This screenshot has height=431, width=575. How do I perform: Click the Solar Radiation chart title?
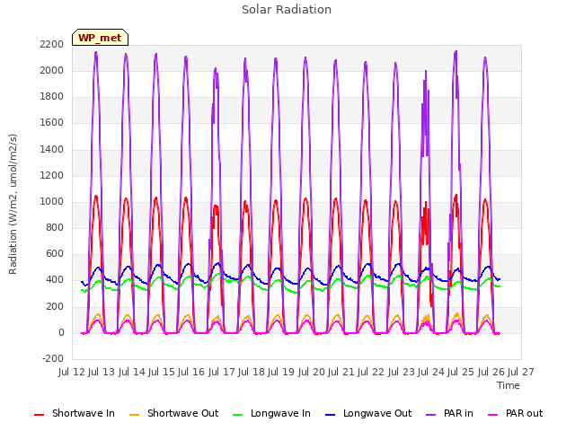click(287, 10)
